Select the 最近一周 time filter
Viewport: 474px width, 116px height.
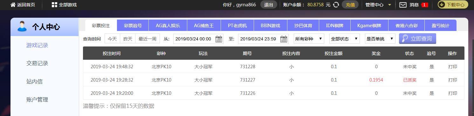pyautogui.click(x=147, y=39)
